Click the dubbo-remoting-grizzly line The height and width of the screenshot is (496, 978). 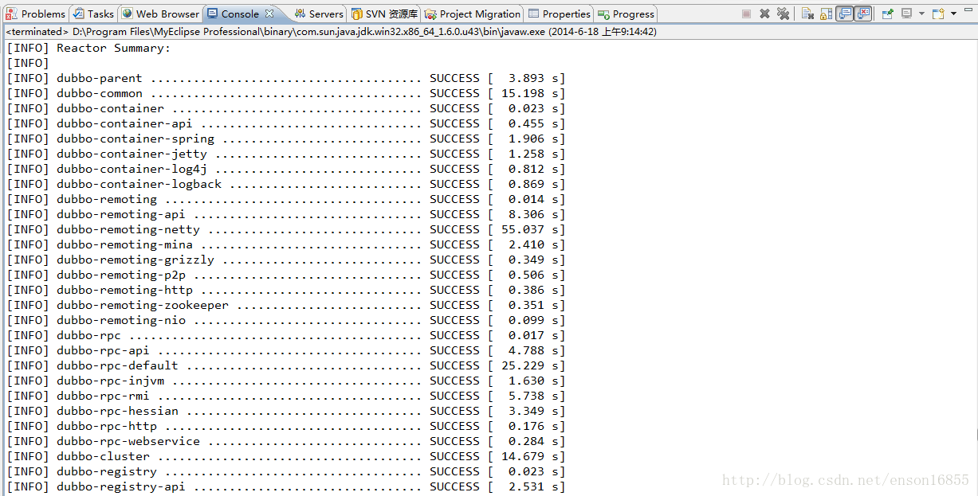286,260
